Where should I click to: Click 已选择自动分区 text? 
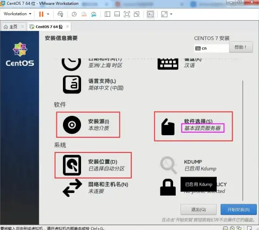(x=106, y=168)
